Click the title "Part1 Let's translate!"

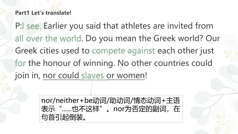(x=43, y=13)
